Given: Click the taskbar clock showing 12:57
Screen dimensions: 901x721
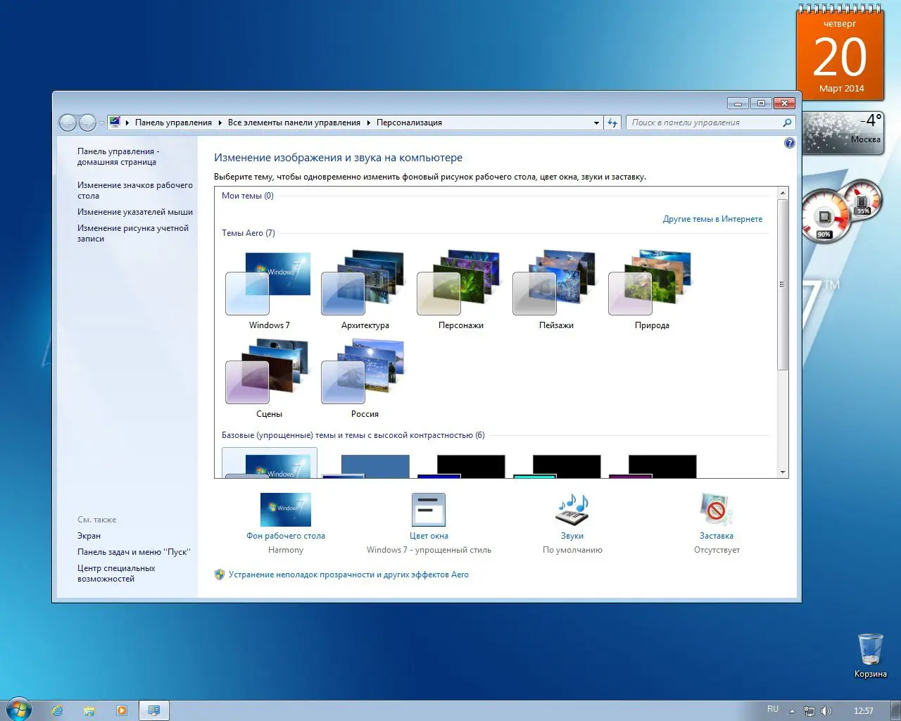Looking at the screenshot, I should coord(863,711).
